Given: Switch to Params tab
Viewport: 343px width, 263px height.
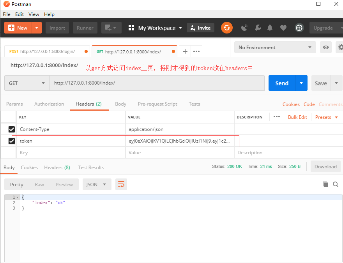Looking at the screenshot, I should click(14, 104).
